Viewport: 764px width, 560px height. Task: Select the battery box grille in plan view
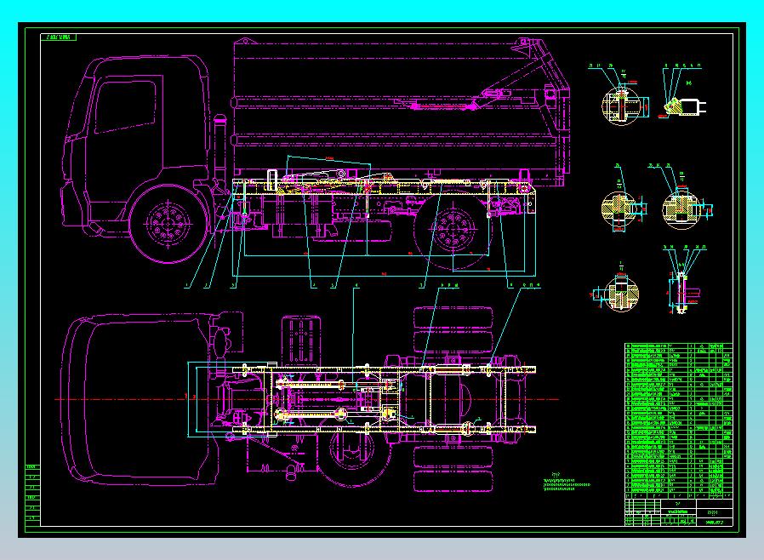(301, 340)
